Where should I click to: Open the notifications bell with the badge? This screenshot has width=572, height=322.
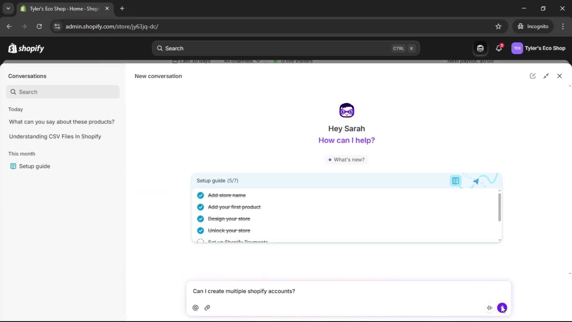499,48
